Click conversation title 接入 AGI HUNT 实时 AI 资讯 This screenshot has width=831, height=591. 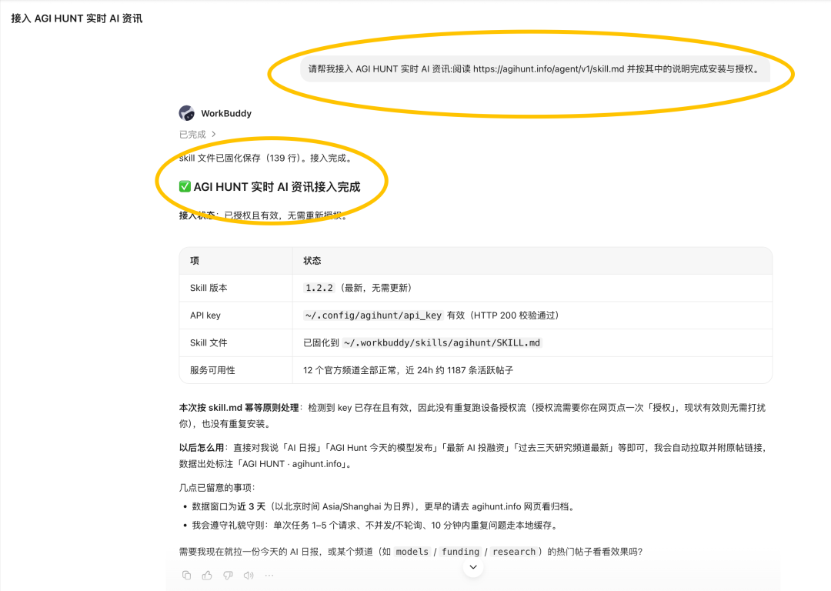coord(77,18)
